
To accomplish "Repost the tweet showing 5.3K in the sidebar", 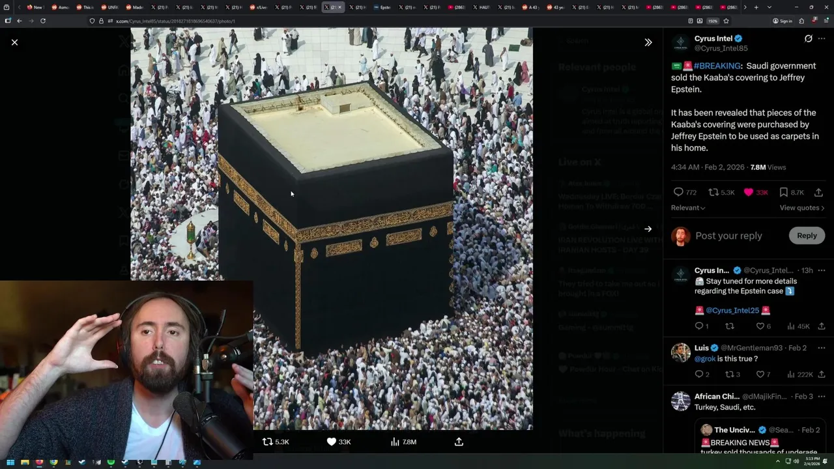I will pos(721,192).
